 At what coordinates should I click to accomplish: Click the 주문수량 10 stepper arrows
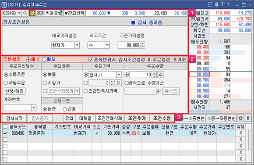pyautogui.click(x=155, y=75)
